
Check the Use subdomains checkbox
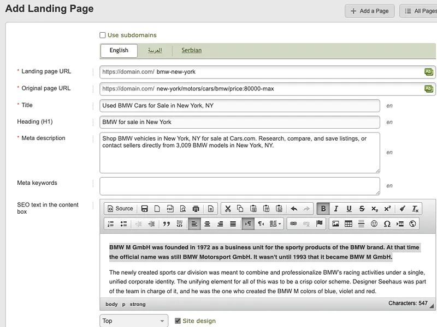103,35
